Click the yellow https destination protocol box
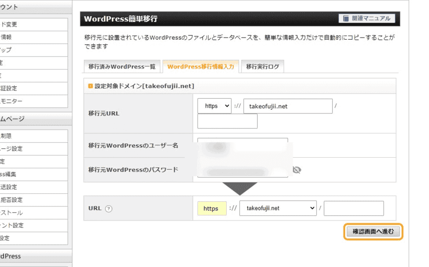 click(x=212, y=208)
